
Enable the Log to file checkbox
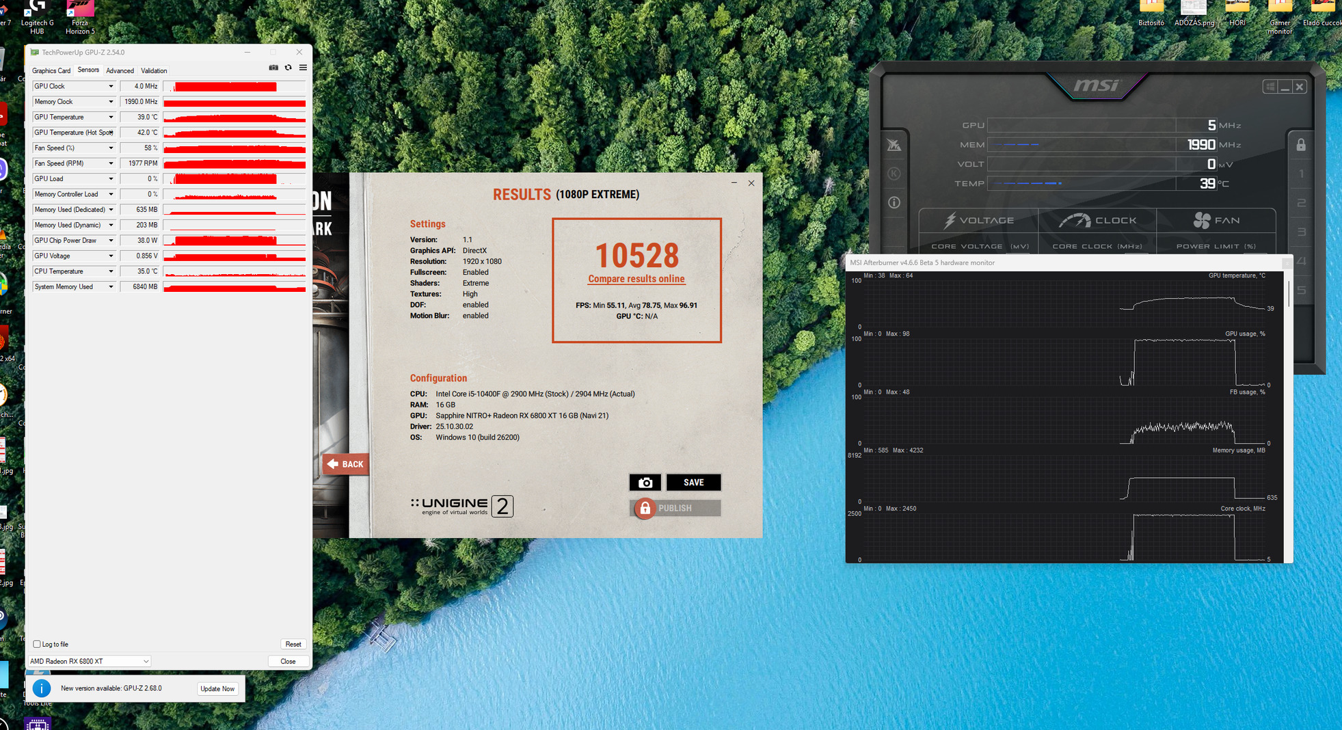pos(37,644)
